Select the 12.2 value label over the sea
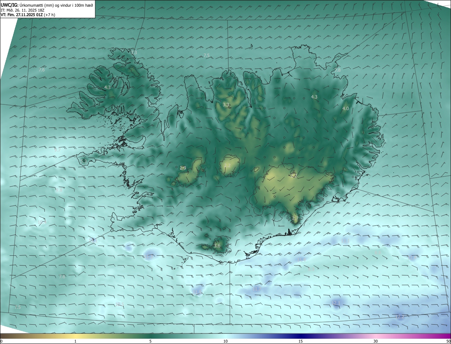The image size is (451, 344). point(400,317)
